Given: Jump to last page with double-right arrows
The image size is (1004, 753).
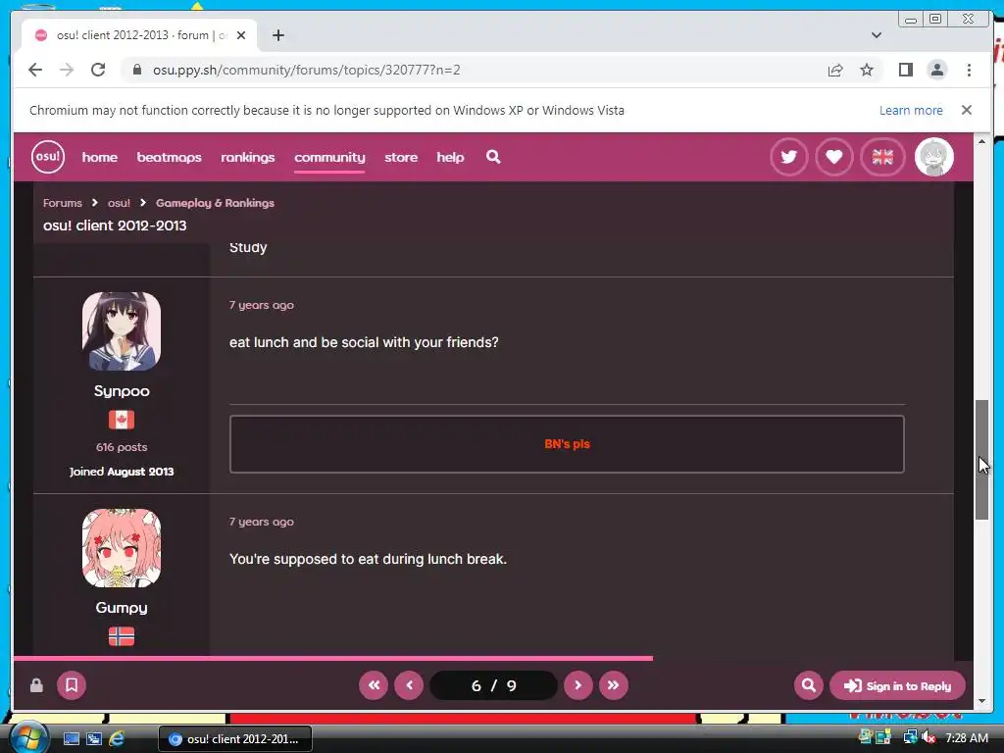Looking at the screenshot, I should point(614,685).
